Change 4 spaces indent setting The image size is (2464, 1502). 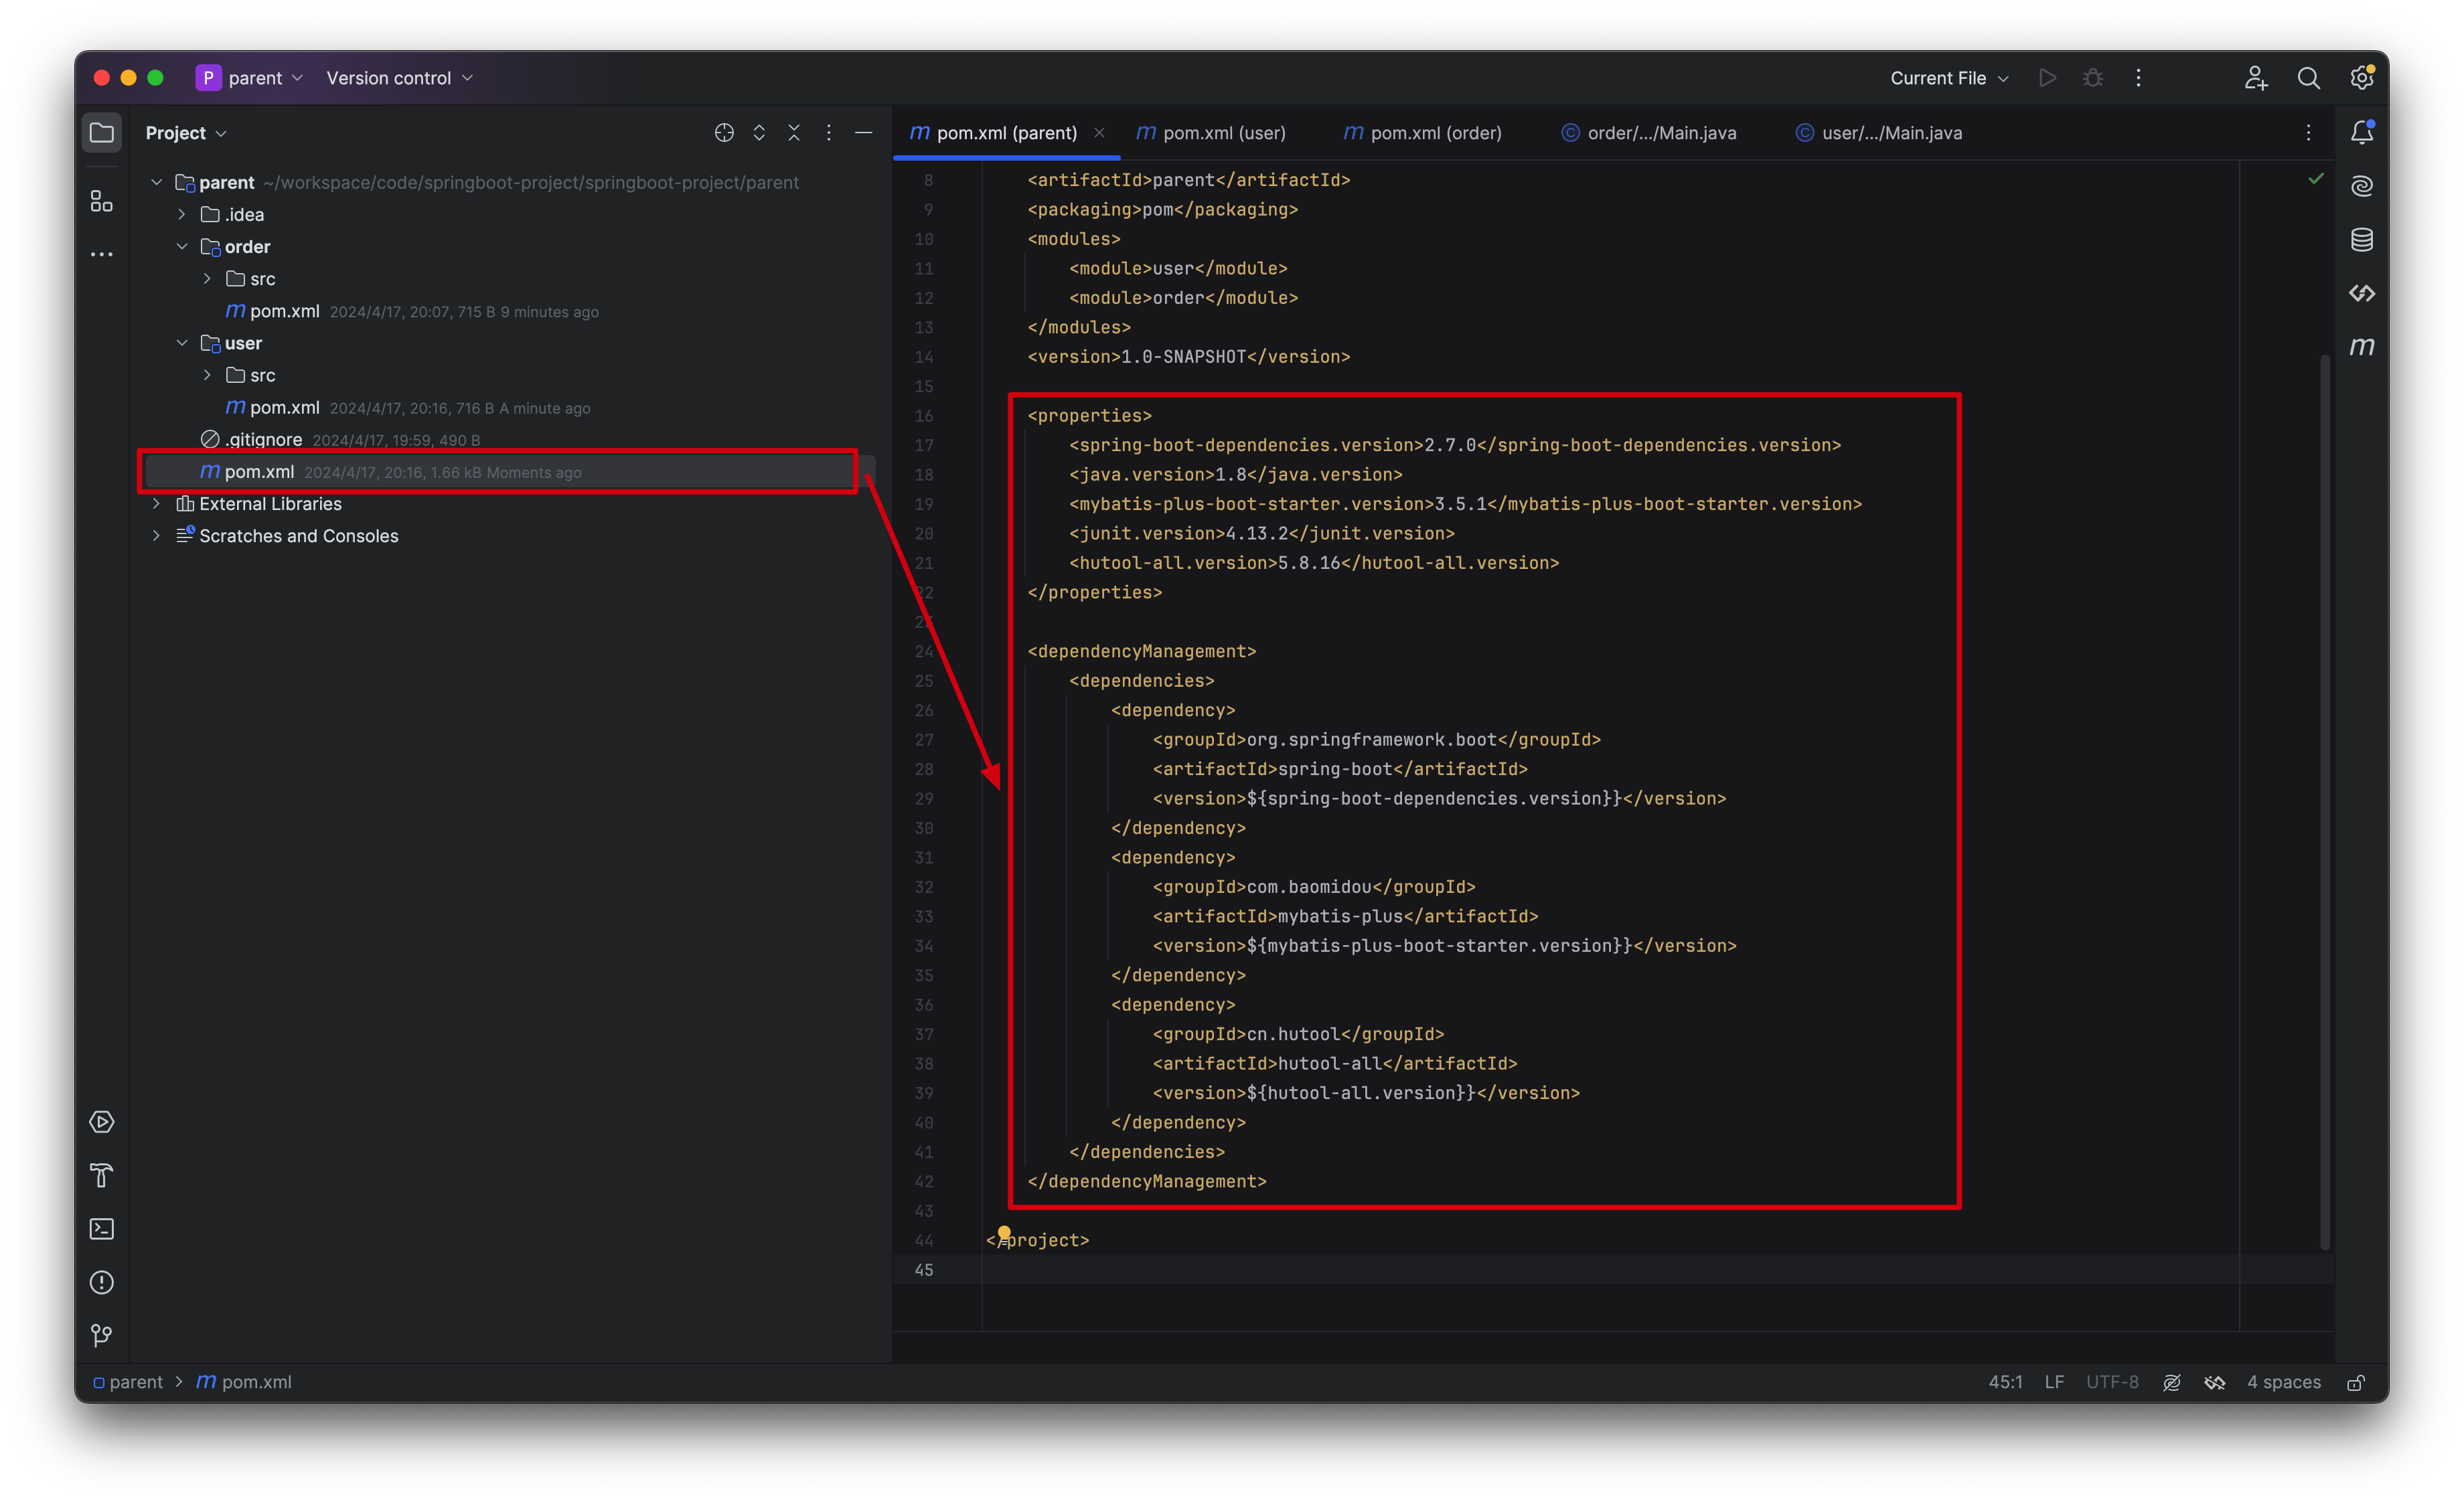click(2284, 1383)
